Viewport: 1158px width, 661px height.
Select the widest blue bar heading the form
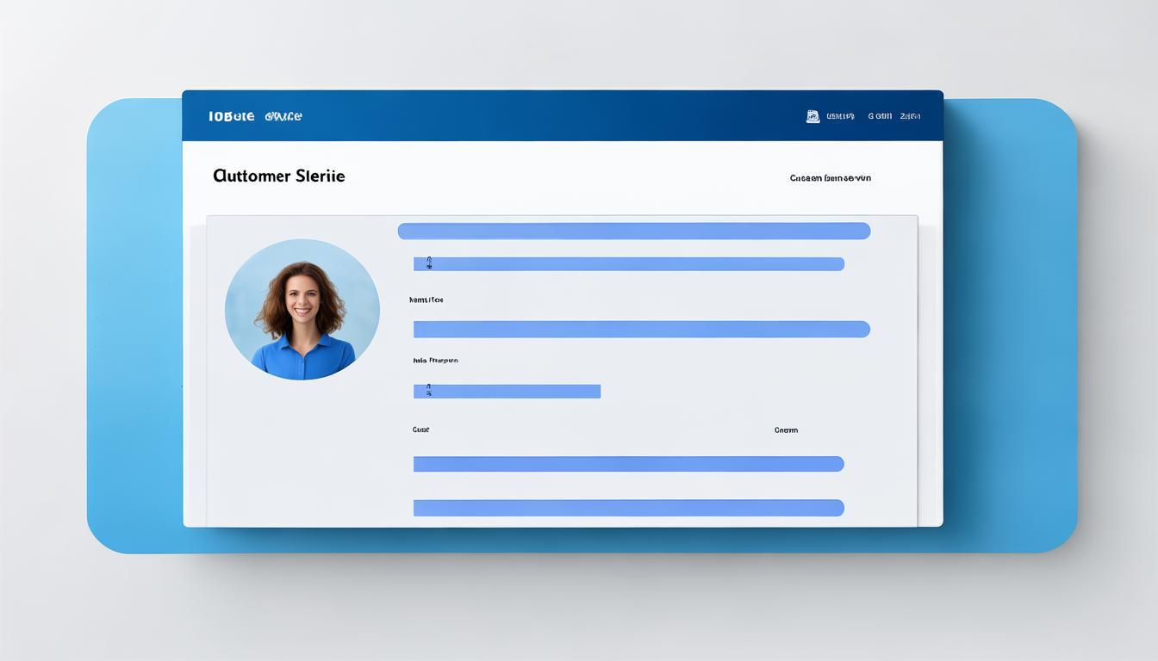pyautogui.click(x=633, y=231)
